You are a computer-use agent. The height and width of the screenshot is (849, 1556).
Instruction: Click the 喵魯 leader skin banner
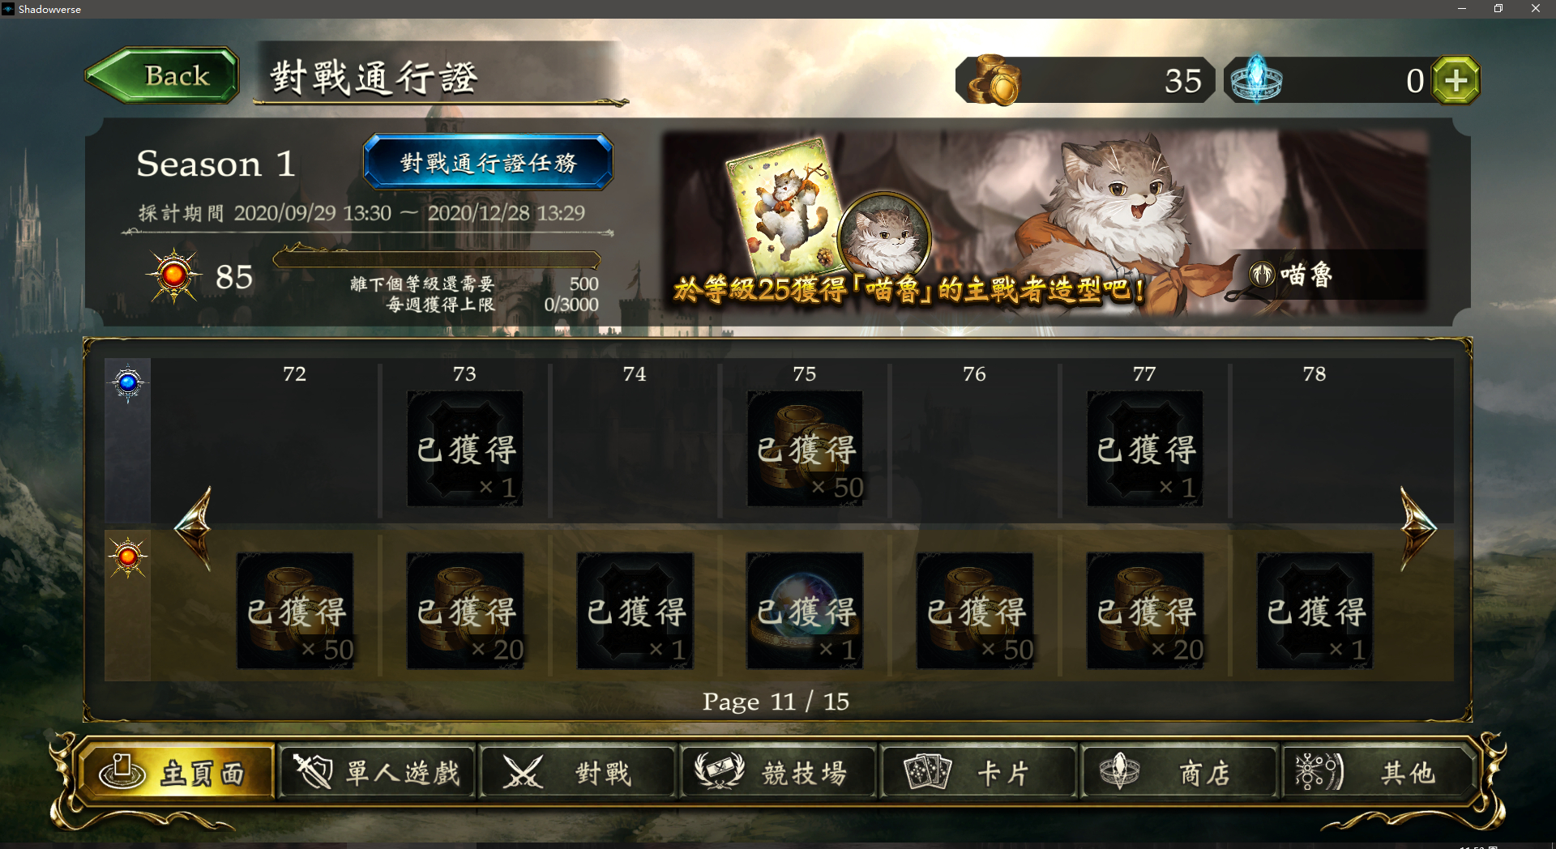tap(1045, 223)
